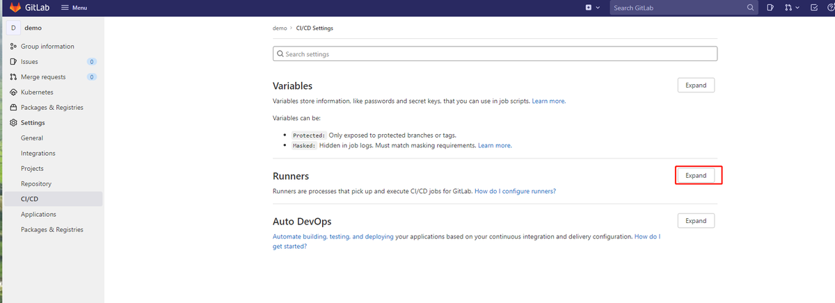This screenshot has width=835, height=303.
Task: Click the Merge requests count badge
Action: [92, 77]
